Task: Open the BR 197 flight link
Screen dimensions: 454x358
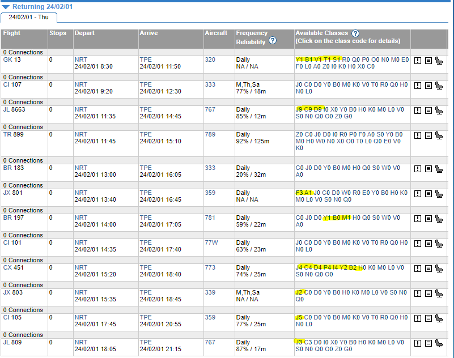Action: tap(13, 218)
